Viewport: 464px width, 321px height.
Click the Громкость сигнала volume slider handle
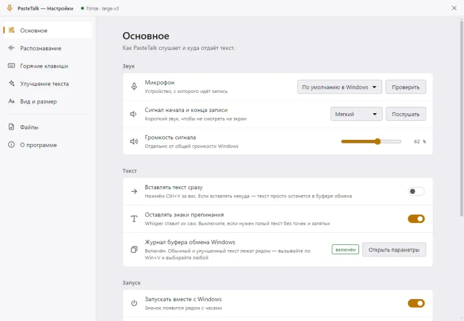click(378, 142)
